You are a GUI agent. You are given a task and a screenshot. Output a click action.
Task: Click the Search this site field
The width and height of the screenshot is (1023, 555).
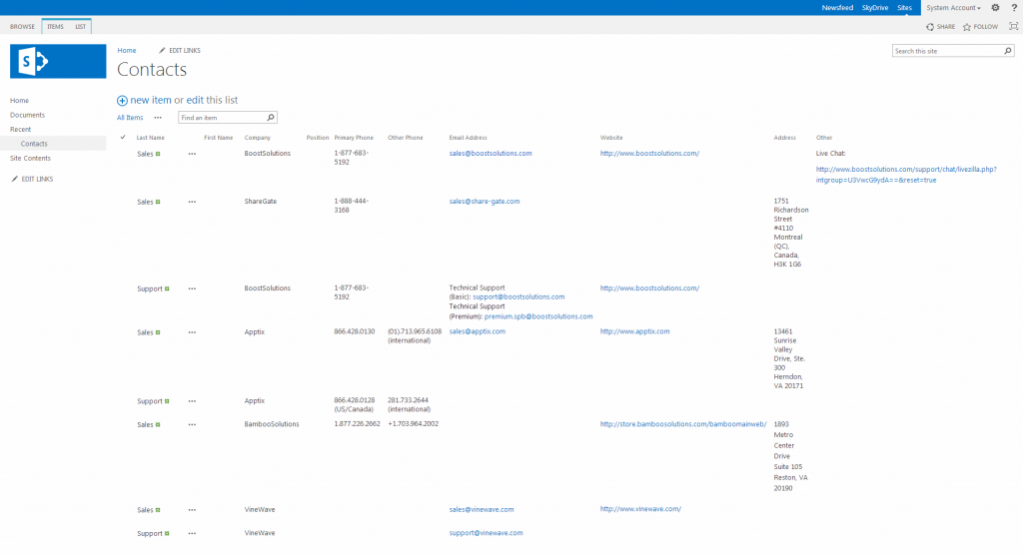click(947, 51)
